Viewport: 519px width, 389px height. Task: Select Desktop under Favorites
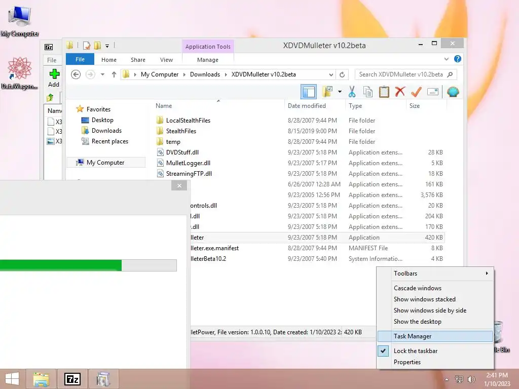[x=102, y=120]
